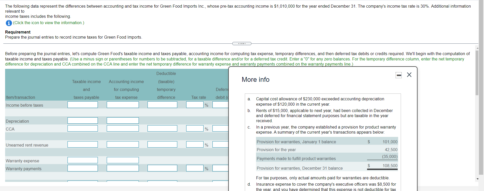Click the 'Tax rate' column header
This screenshot has width=484, height=191.
(x=199, y=97)
